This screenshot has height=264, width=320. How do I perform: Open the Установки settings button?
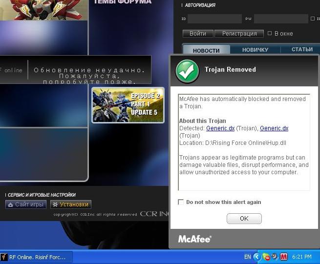(x=71, y=204)
